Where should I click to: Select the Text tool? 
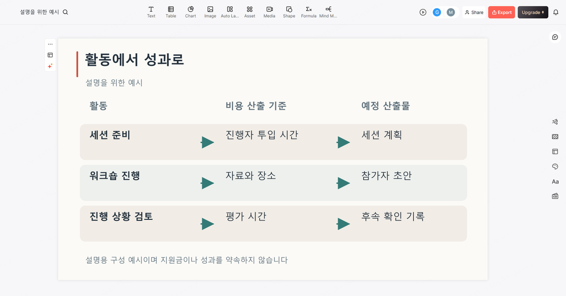151,12
